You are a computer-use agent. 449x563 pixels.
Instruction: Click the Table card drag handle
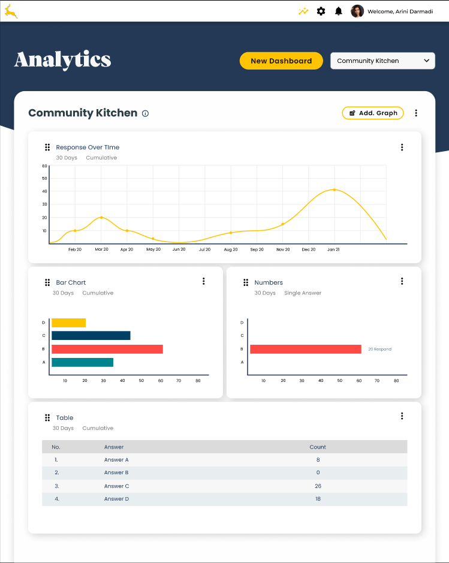47,418
